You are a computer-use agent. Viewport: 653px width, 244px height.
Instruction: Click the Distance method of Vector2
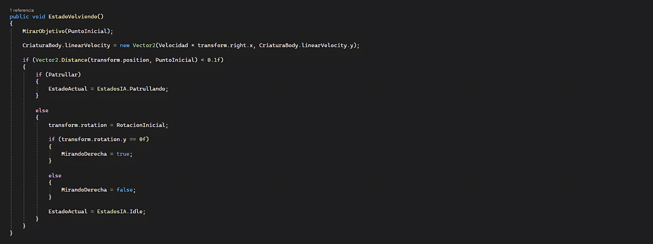click(x=74, y=60)
